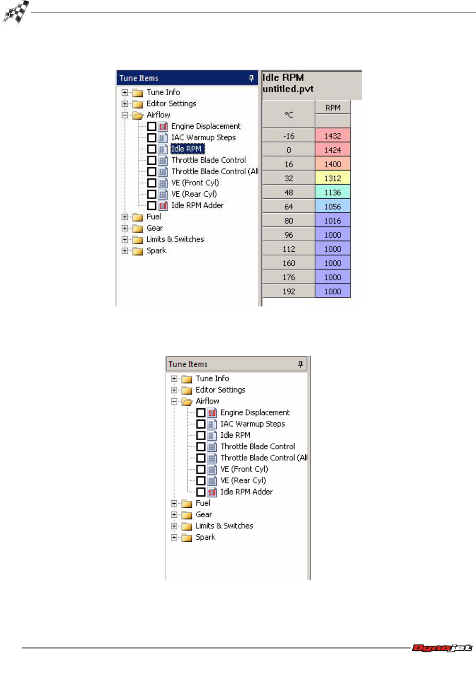Expand Limits & Switches node in lower tree
Viewport: 476px width, 674px height.
[174, 526]
